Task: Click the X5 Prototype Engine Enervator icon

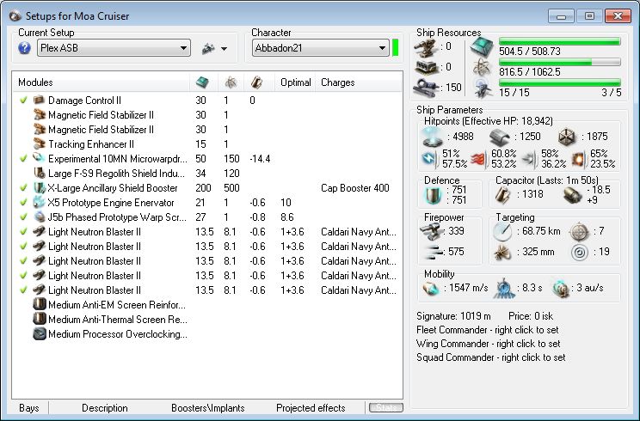Action: [x=39, y=203]
